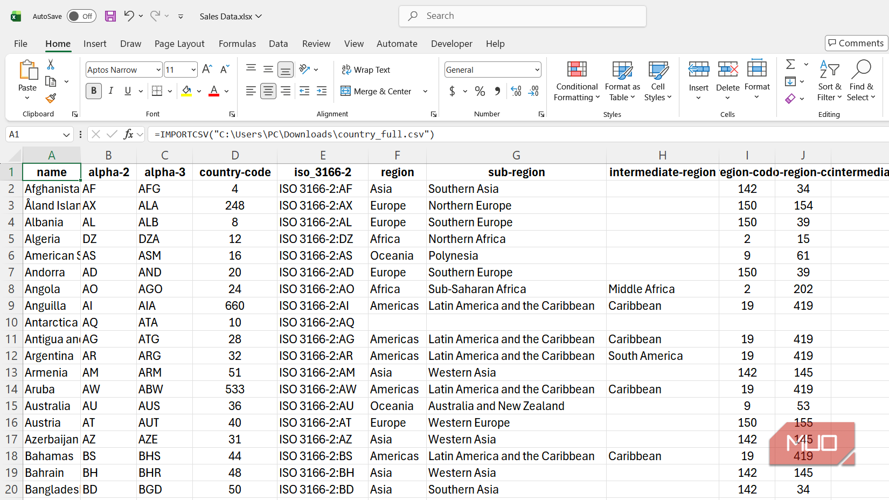Click the Cut scissors icon

click(x=51, y=65)
